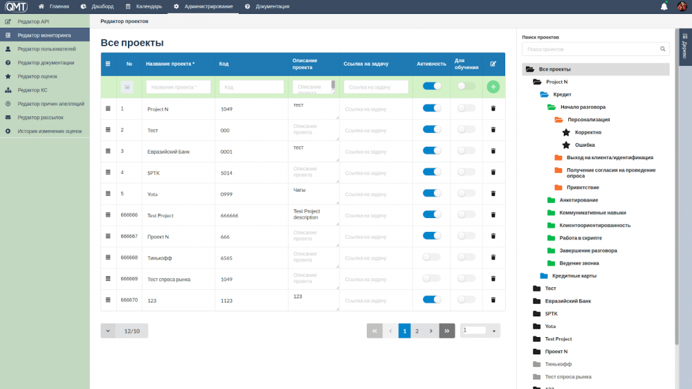
Task: Expand Кредитные карты folder in tree
Action: pos(544,275)
